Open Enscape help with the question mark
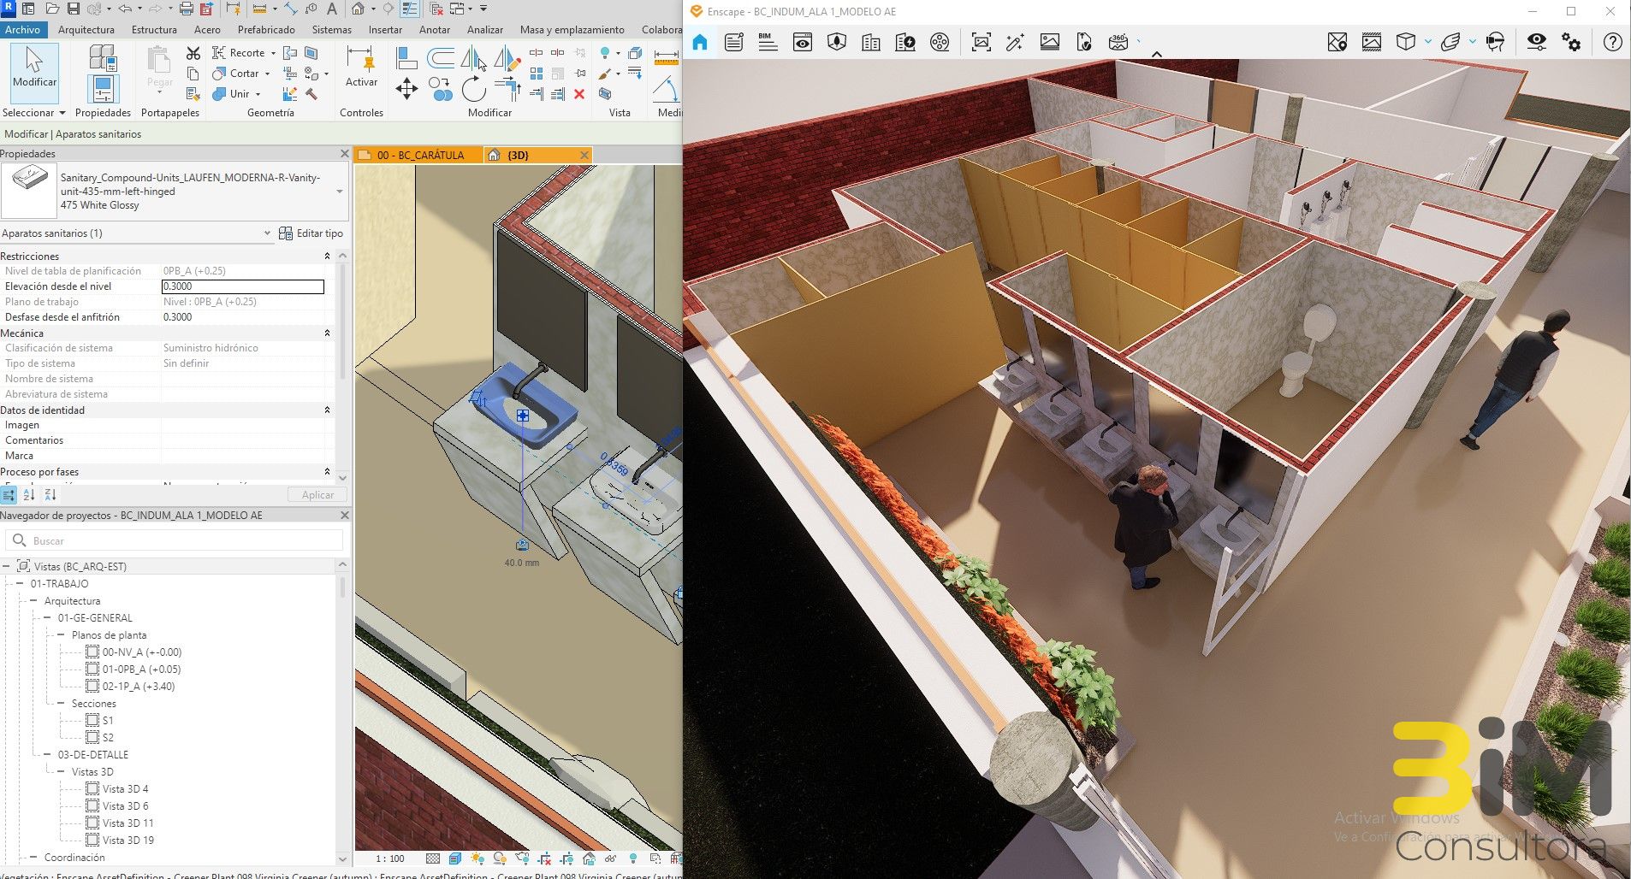1631x879 pixels. click(1613, 41)
